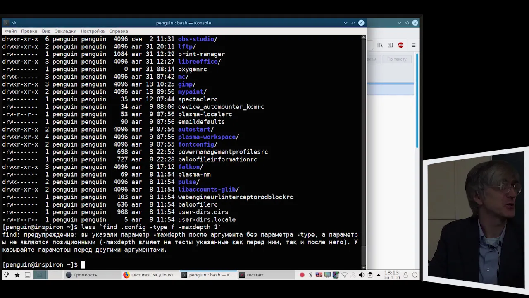Click the falkon/ directory entry
Screen dimensions: 529x298
(x=191, y=167)
